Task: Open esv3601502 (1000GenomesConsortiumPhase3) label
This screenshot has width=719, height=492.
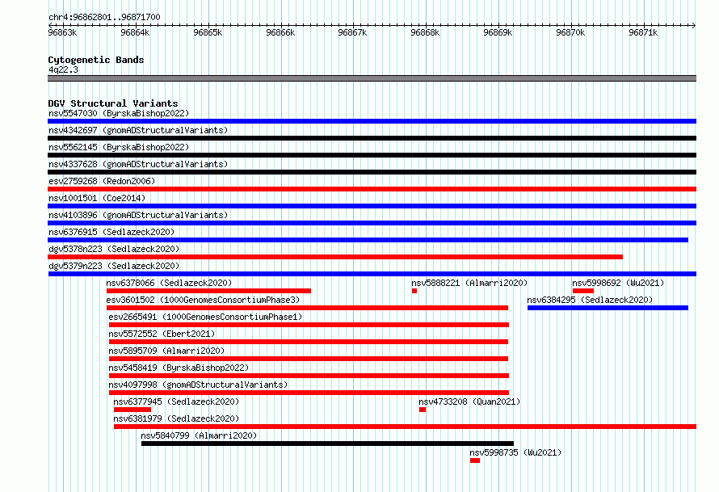Action: point(203,300)
